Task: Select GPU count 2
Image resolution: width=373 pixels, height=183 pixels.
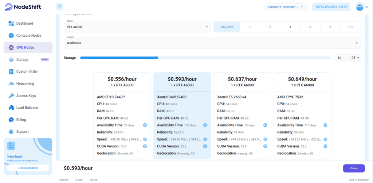Action: tap(270, 27)
